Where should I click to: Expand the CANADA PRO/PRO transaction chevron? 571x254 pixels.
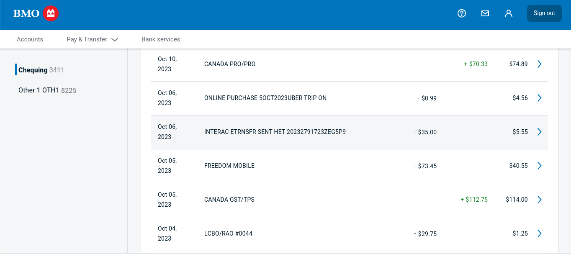point(539,64)
